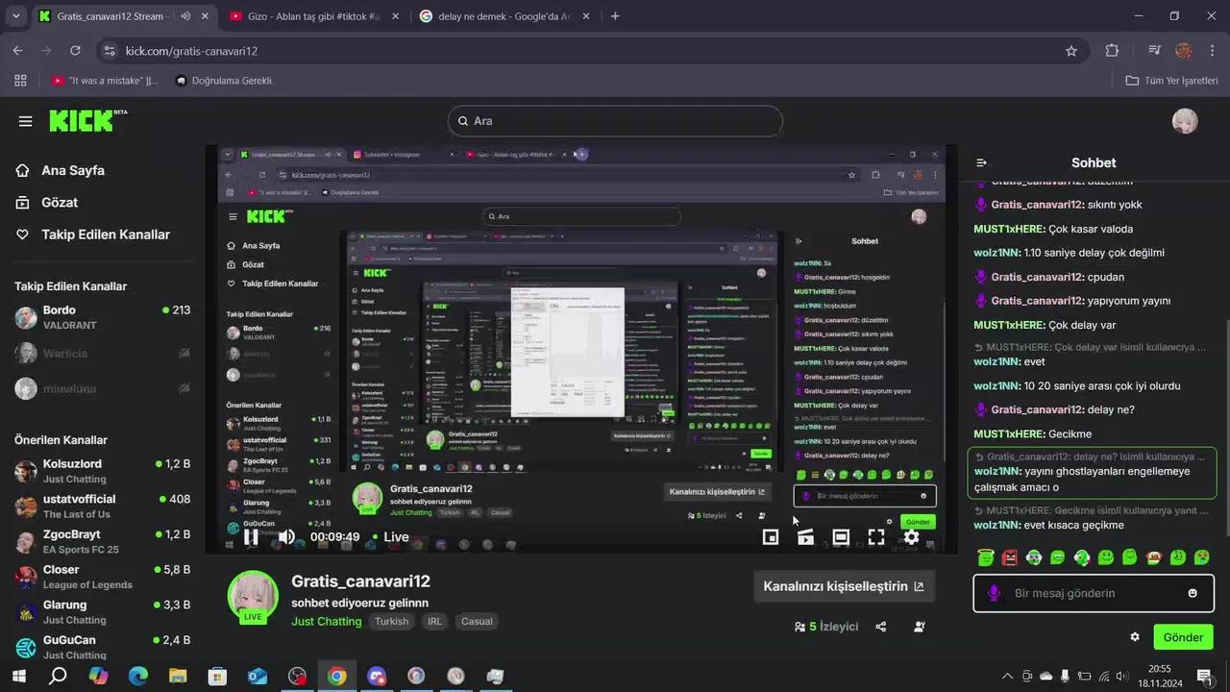Open Tüm Yer İşaretleri bookmarks folder

tap(1171, 81)
